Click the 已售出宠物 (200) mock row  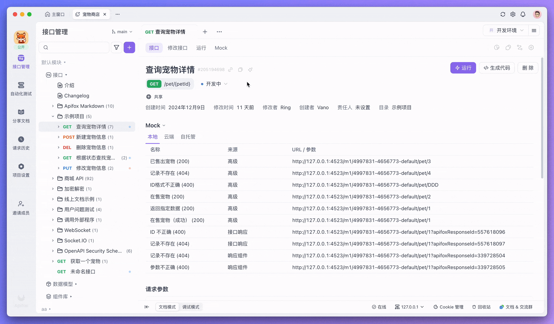point(339,161)
